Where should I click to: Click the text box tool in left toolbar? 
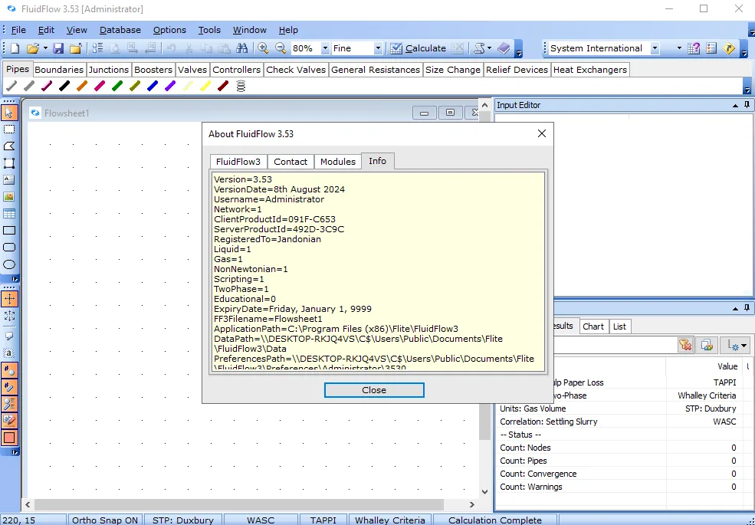[x=9, y=179]
